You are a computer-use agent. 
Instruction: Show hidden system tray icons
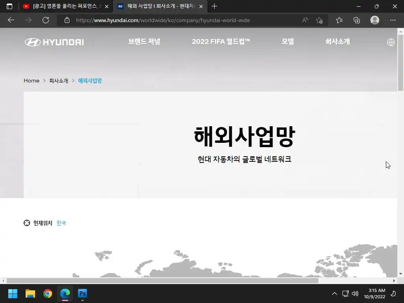335,294
